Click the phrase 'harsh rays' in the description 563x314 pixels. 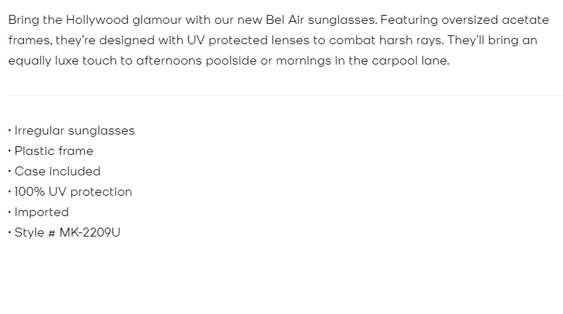[412, 40]
